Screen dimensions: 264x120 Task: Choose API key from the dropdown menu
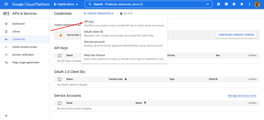pos(124,24)
